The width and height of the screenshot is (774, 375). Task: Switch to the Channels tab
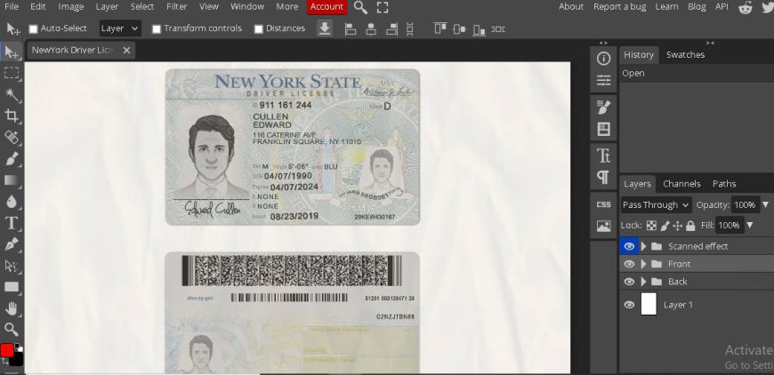click(681, 184)
